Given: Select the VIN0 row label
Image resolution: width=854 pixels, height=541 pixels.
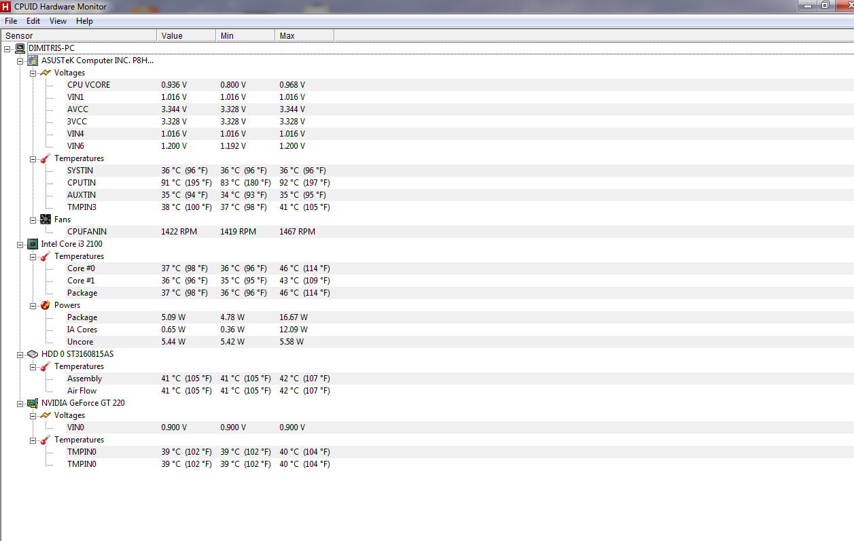Looking at the screenshot, I should [76, 427].
